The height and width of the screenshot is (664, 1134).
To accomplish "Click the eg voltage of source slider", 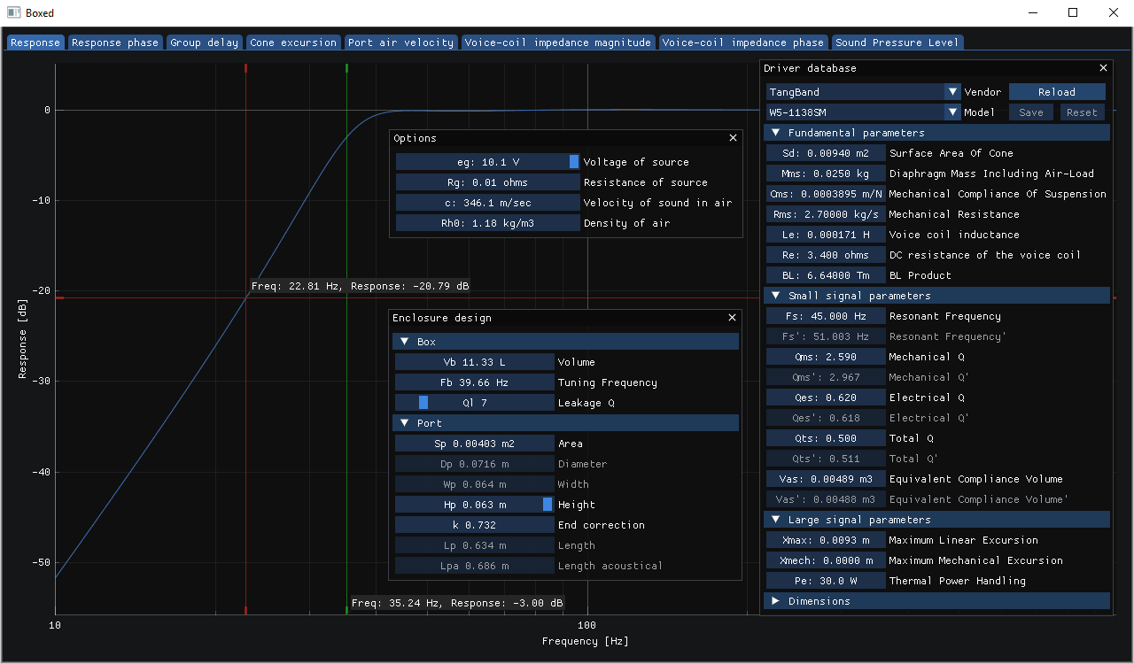I will pos(487,162).
